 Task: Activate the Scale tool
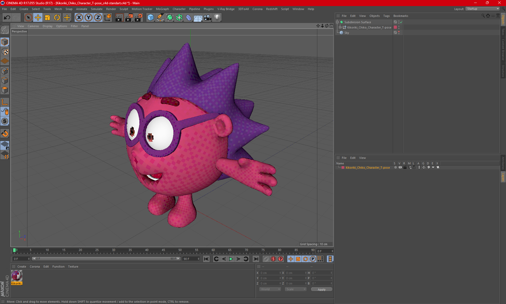click(47, 18)
